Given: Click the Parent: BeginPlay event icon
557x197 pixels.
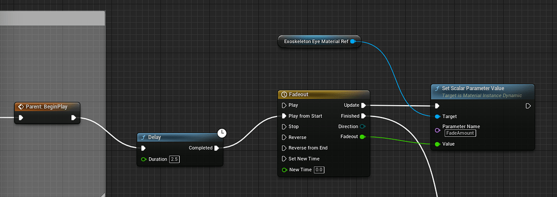Looking at the screenshot, I should click(x=20, y=107).
